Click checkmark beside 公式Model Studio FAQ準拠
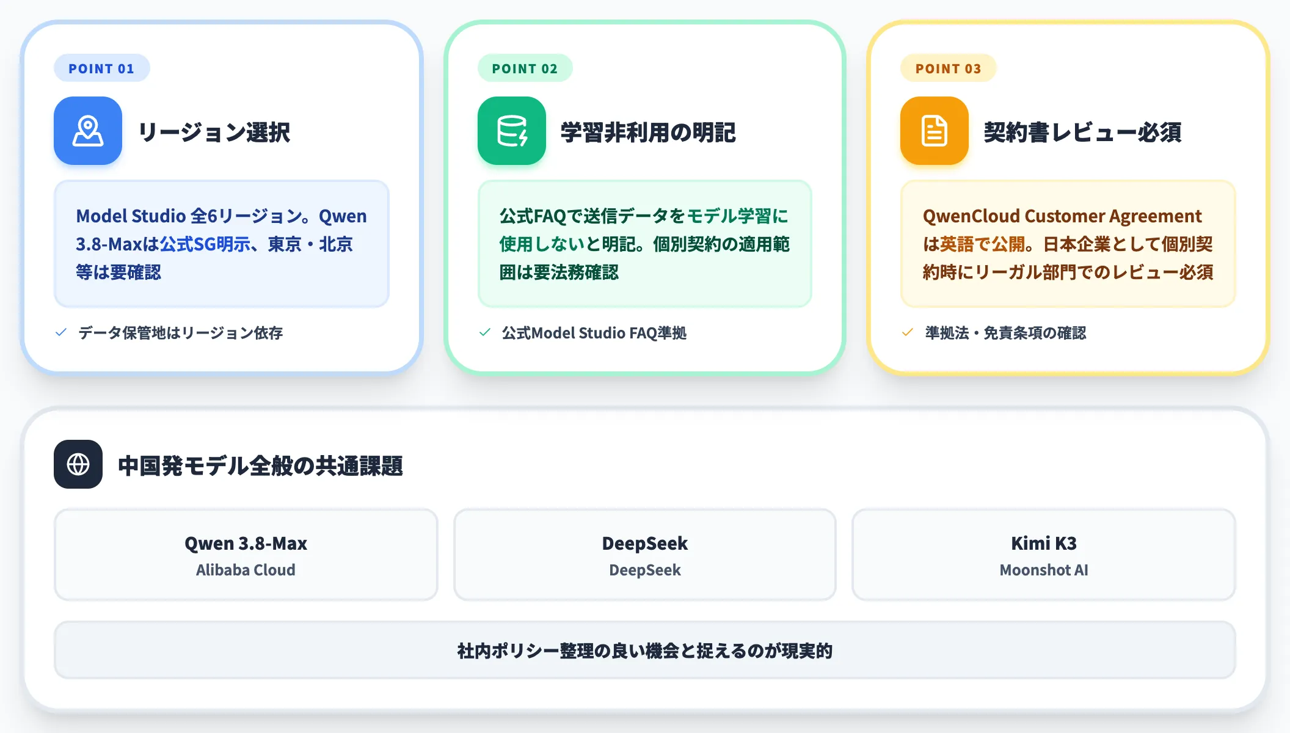 (485, 332)
